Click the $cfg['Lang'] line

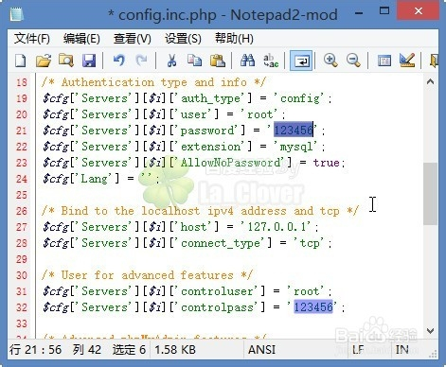pyautogui.click(x=101, y=179)
